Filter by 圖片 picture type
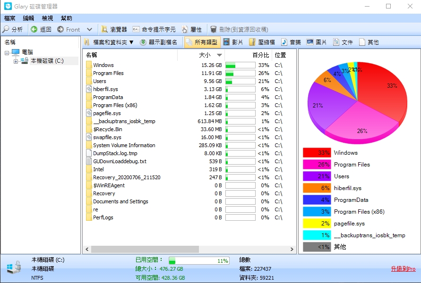421x283 pixels. [x=317, y=42]
